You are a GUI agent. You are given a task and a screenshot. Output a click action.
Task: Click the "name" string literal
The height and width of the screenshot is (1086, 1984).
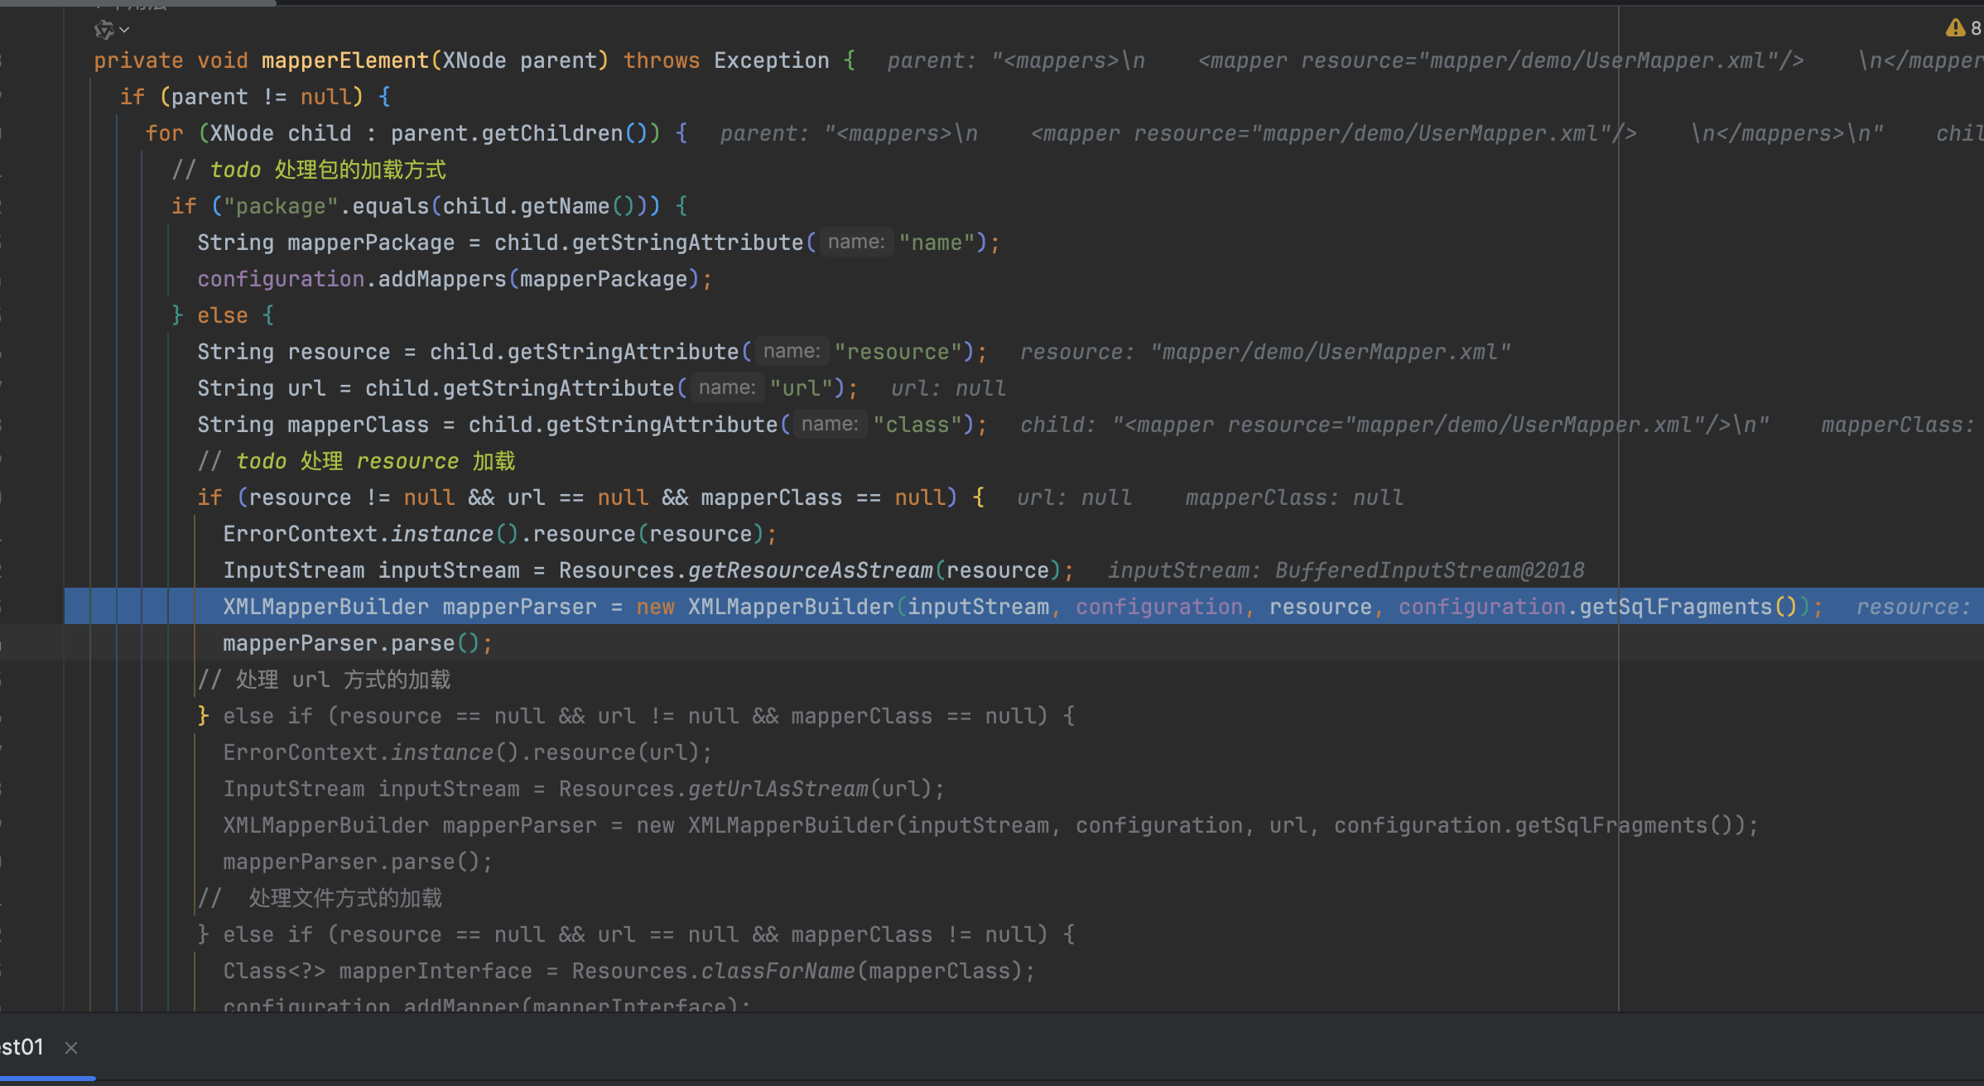click(937, 243)
